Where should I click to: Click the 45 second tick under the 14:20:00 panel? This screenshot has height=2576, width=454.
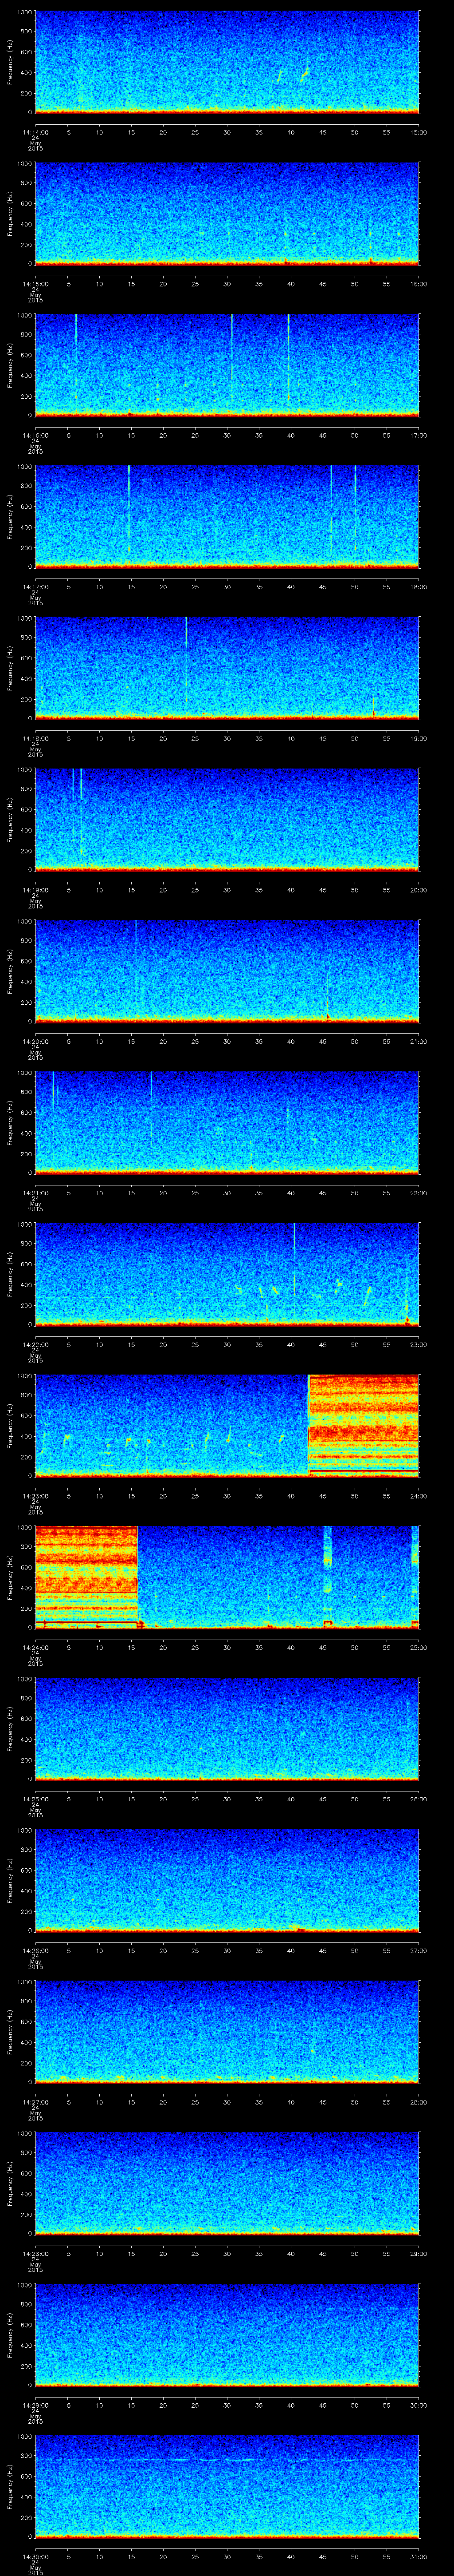point(322,1041)
